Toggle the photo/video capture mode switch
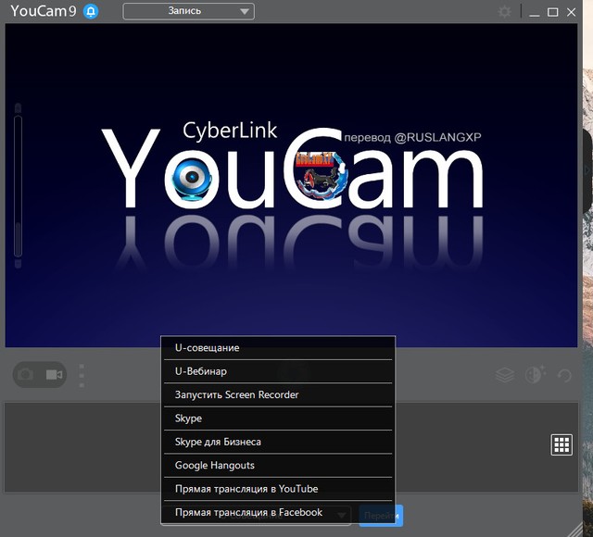The width and height of the screenshot is (593, 537). coord(40,375)
